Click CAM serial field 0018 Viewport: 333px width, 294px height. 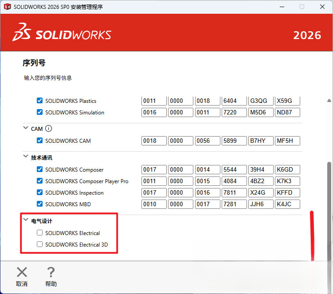(154, 141)
